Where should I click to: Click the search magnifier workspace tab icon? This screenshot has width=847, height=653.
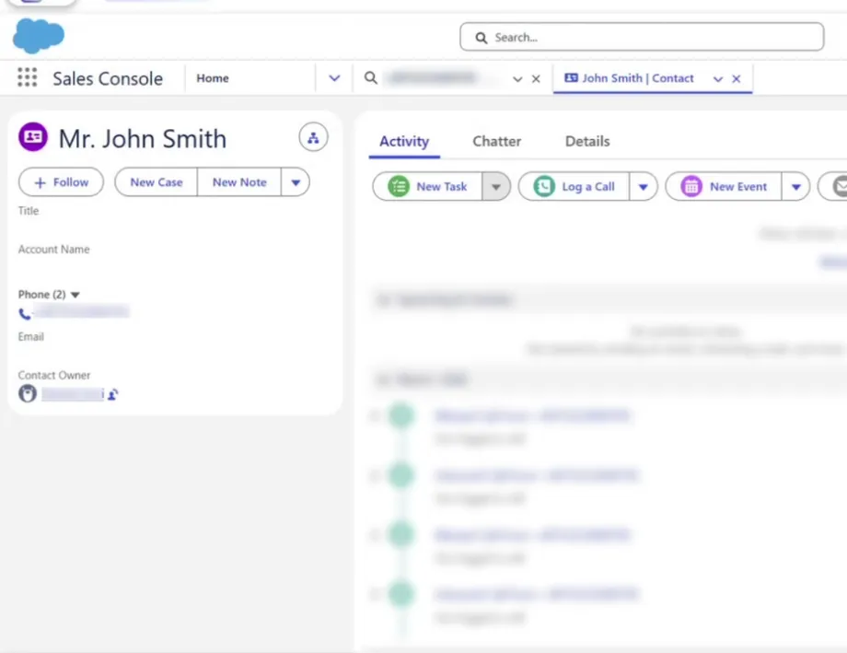click(370, 78)
